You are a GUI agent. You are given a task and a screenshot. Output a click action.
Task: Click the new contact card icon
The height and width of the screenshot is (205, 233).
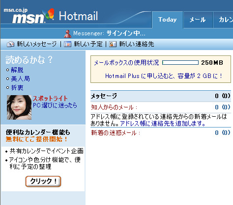coord(113,44)
